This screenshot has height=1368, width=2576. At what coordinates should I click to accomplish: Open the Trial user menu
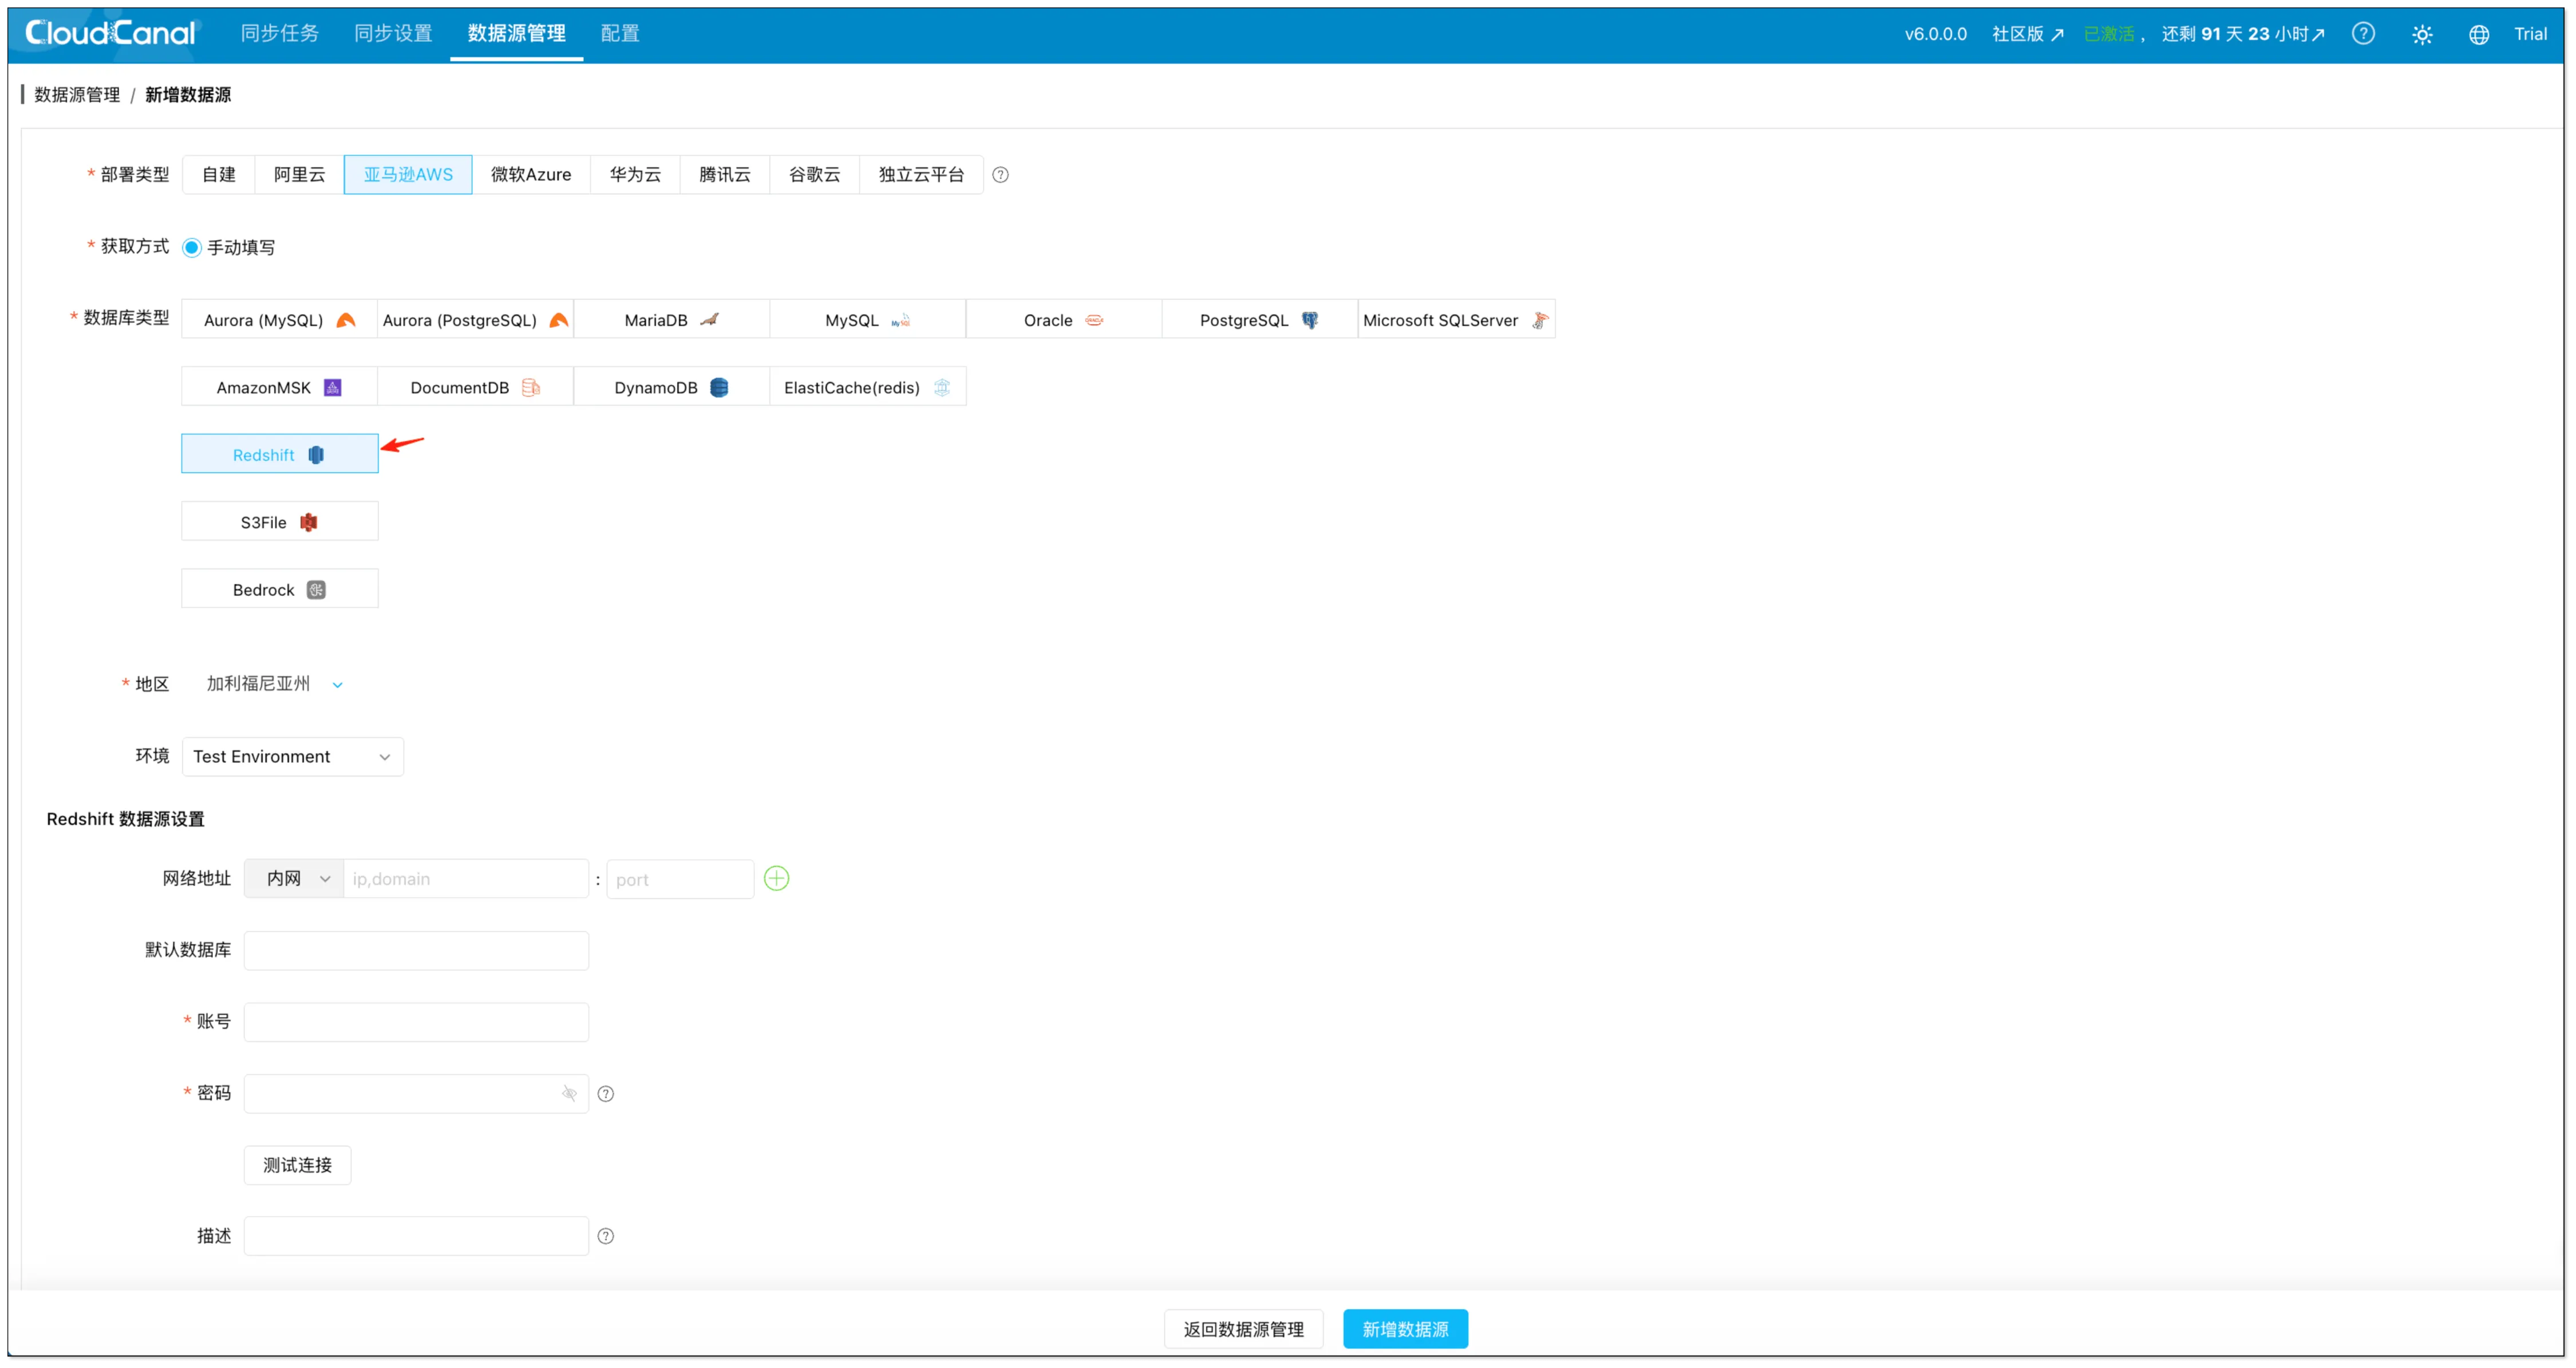point(2530,34)
